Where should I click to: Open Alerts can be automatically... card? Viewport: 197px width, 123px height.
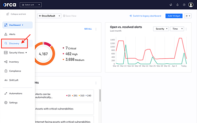coord(64,96)
